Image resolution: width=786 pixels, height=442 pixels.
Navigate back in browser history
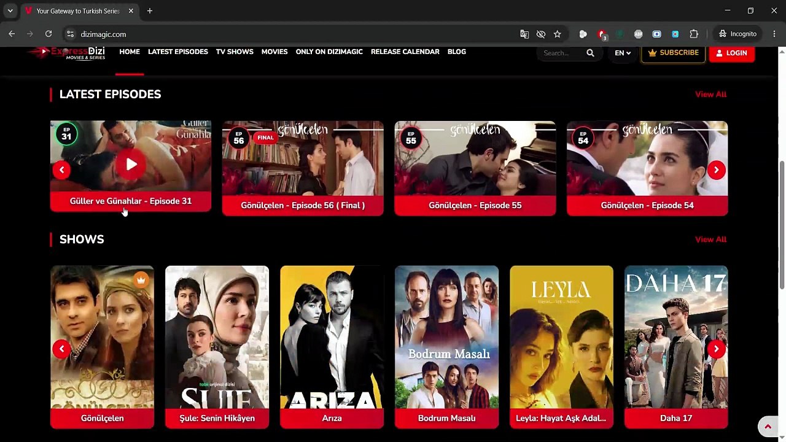tap(12, 34)
